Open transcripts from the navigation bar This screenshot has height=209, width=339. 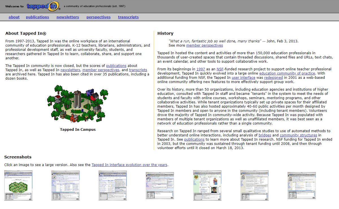pyautogui.click(x=128, y=17)
